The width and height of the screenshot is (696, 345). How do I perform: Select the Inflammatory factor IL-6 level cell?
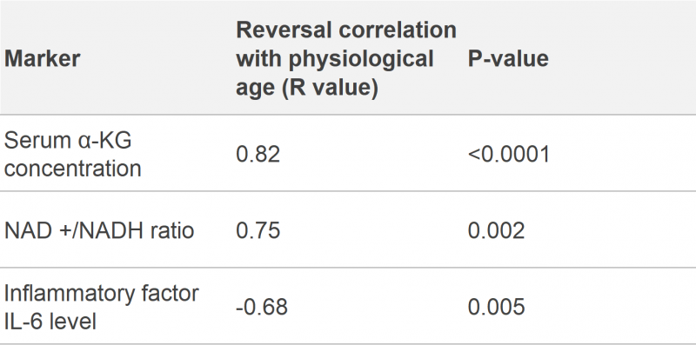(x=116, y=306)
